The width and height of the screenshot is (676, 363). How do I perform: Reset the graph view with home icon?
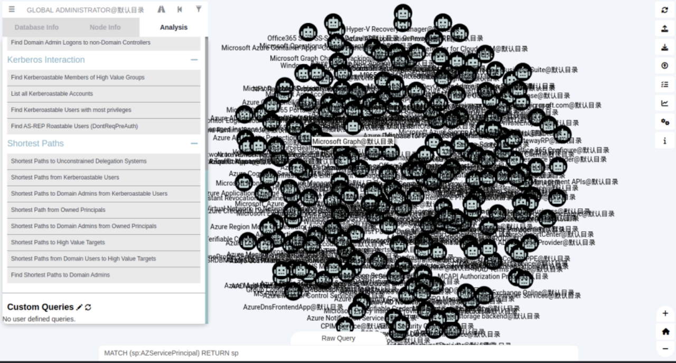click(665, 331)
